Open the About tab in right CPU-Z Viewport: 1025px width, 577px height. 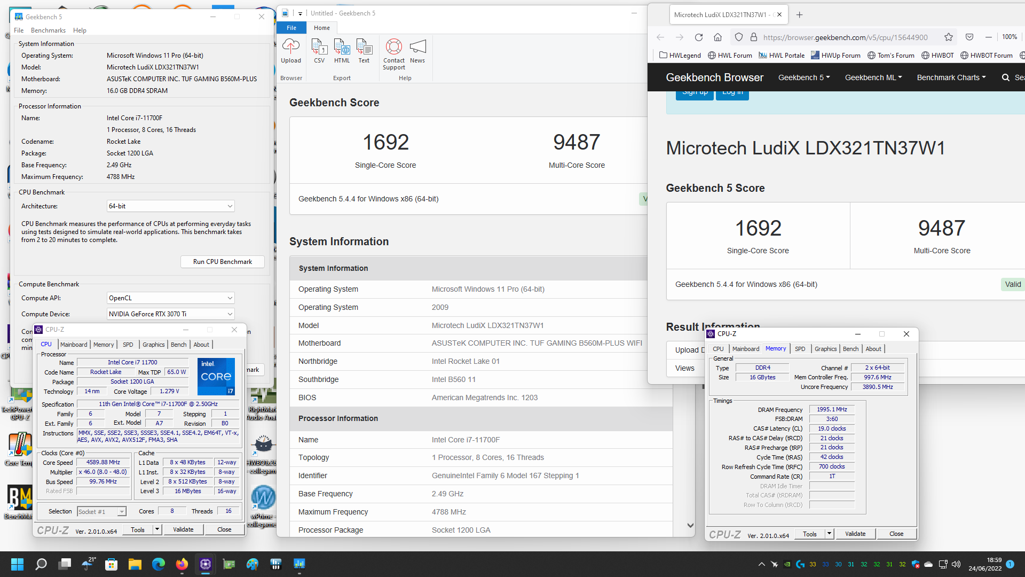(873, 349)
